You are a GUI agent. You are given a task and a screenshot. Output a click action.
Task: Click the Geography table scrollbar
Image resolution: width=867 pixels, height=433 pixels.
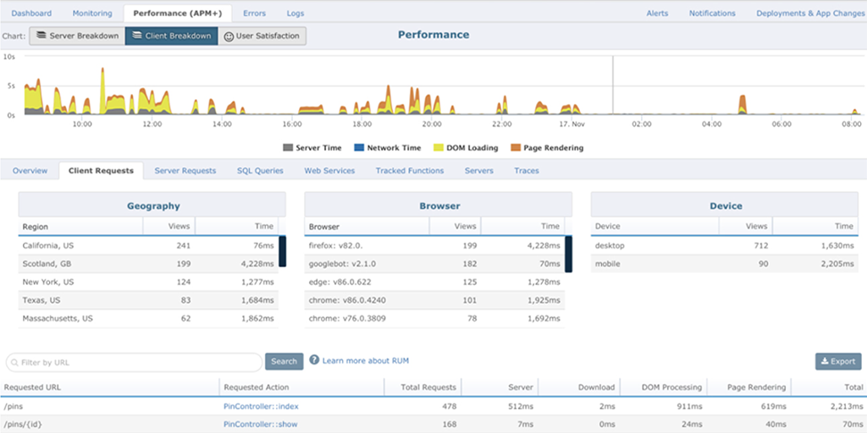click(282, 252)
